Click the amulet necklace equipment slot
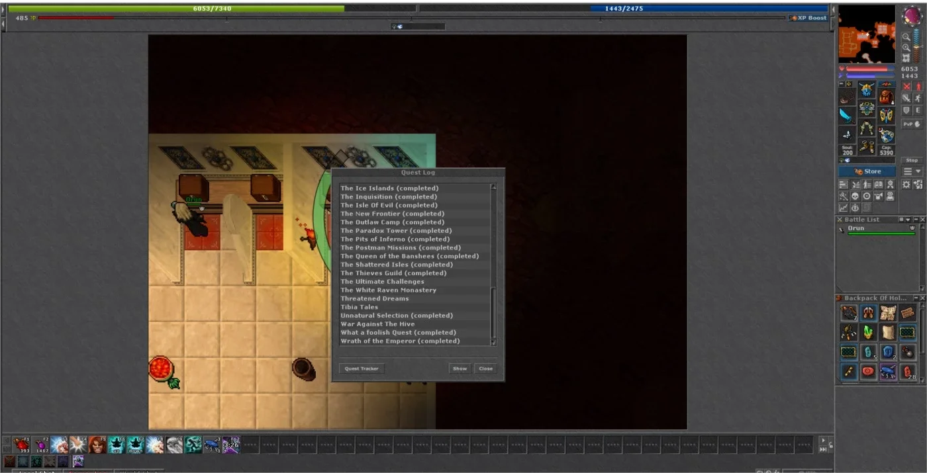The image size is (927, 473). coord(847,97)
